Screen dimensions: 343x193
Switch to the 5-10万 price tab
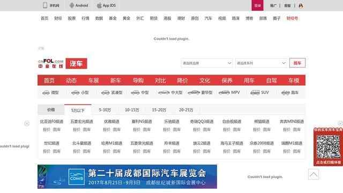[x=105, y=110]
